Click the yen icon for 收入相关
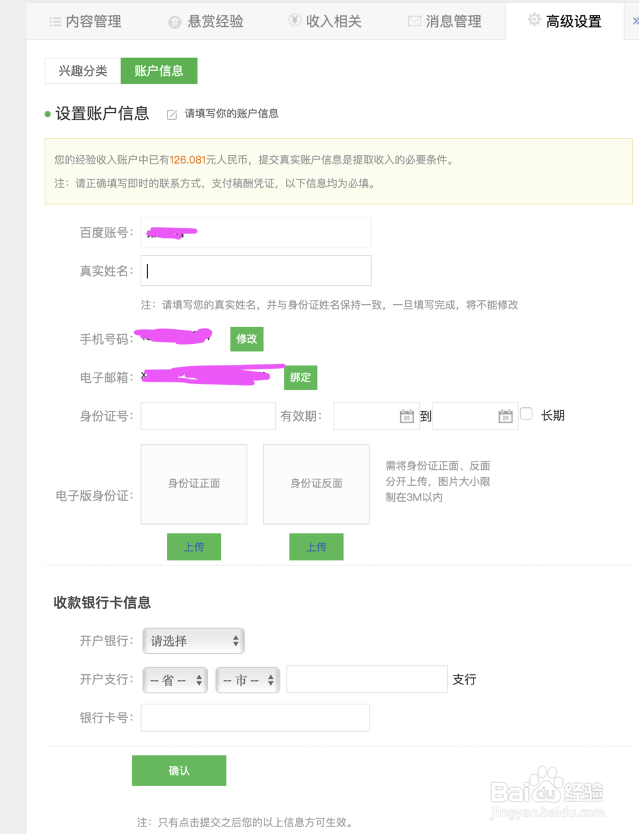Image resolution: width=639 pixels, height=834 pixels. pyautogui.click(x=295, y=20)
